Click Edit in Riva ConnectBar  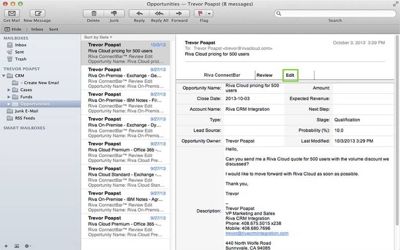(x=290, y=75)
